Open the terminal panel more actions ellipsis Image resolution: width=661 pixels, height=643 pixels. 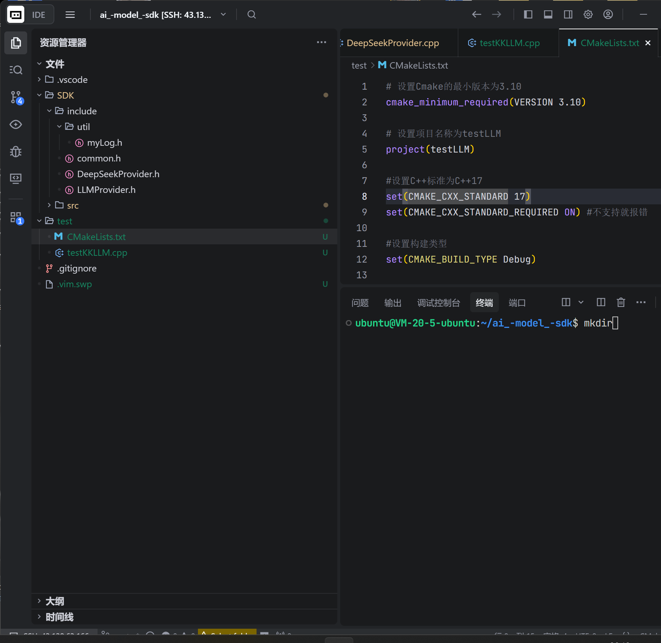coord(641,302)
